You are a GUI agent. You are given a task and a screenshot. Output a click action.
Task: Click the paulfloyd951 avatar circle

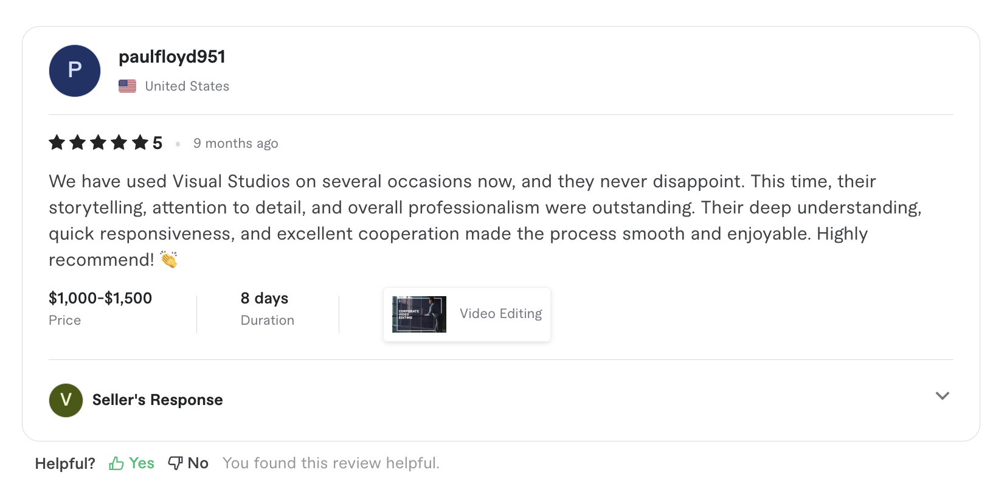[x=75, y=71]
